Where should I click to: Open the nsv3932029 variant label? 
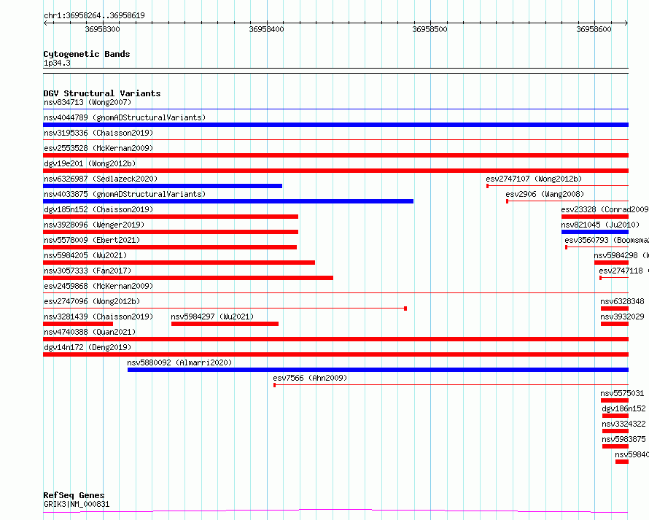coord(622,317)
